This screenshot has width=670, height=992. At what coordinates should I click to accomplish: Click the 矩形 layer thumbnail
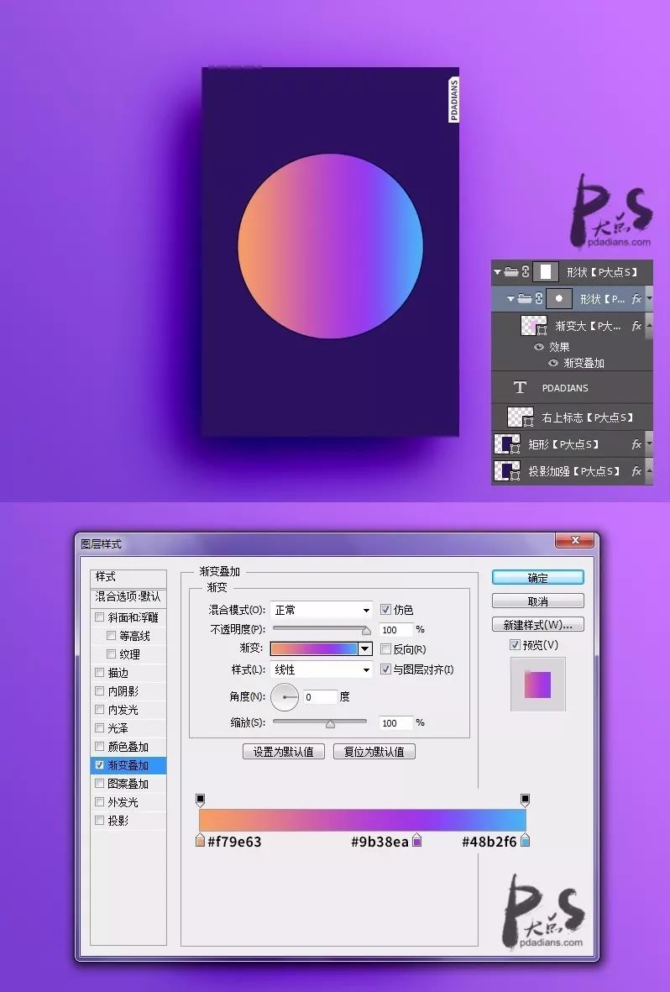[507, 444]
